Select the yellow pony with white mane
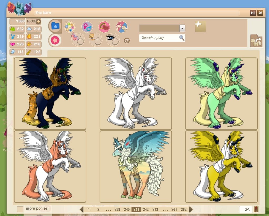Screen dimensions: 269x216 click(x=222, y=166)
